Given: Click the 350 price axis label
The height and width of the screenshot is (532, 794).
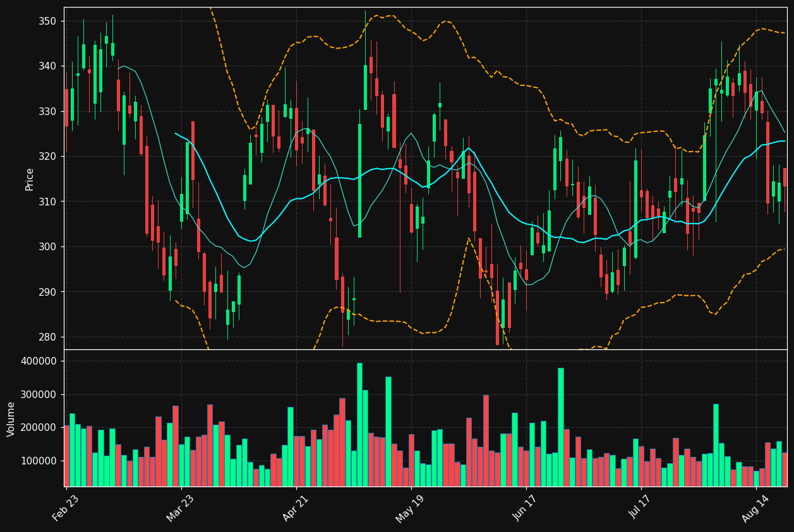Looking at the screenshot, I should (x=48, y=21).
